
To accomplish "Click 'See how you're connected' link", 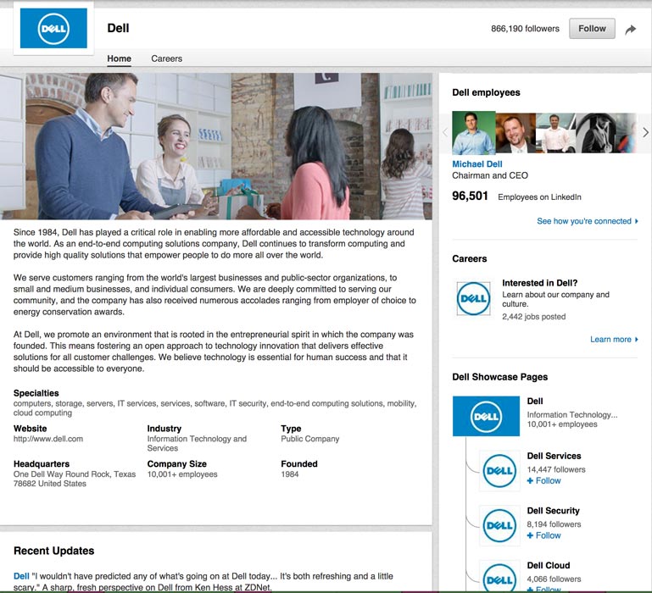I will 587,221.
